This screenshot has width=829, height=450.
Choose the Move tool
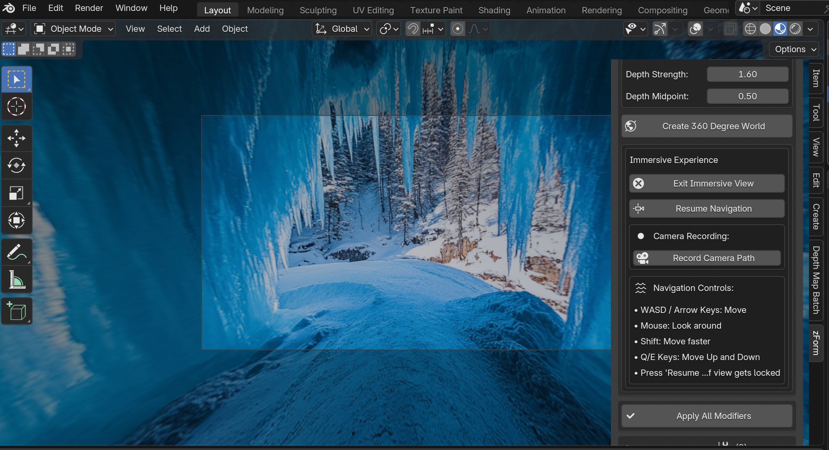[17, 138]
